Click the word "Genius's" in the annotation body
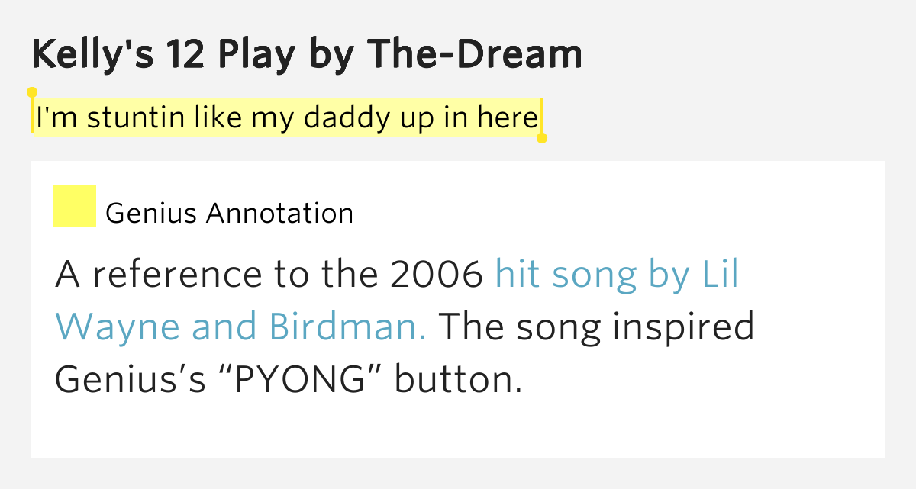Screen dimensions: 916x489 coord(131,379)
